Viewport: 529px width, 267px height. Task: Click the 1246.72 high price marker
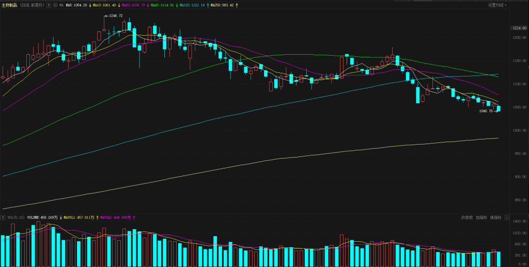pyautogui.click(x=115, y=16)
